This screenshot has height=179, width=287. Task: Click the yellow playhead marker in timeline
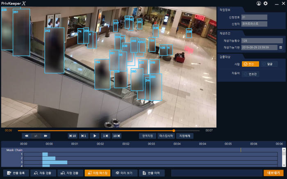[241, 150]
